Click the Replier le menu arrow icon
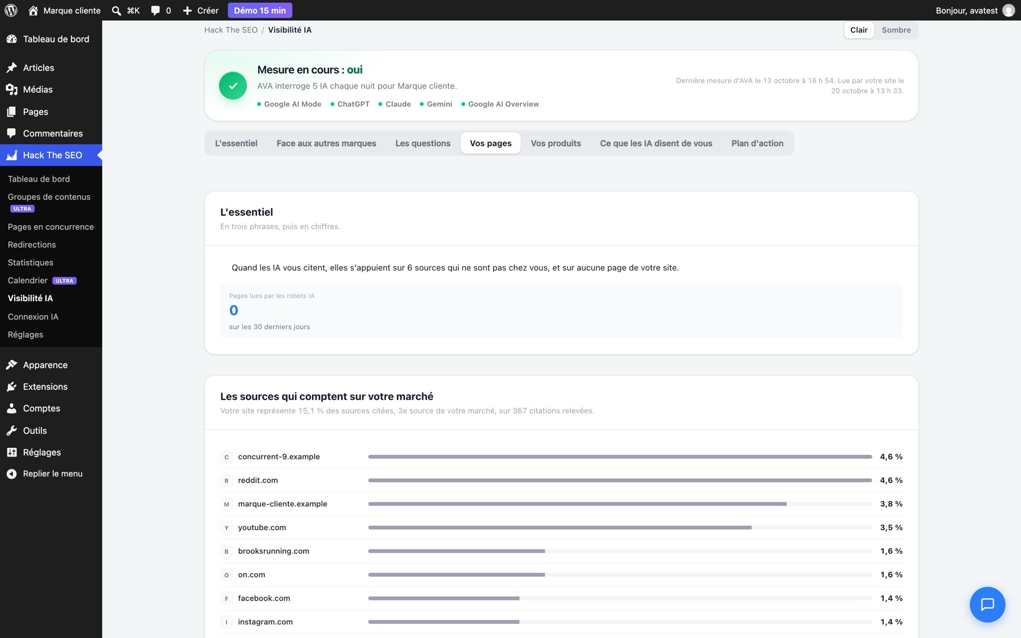The height and width of the screenshot is (638, 1021). [x=11, y=474]
